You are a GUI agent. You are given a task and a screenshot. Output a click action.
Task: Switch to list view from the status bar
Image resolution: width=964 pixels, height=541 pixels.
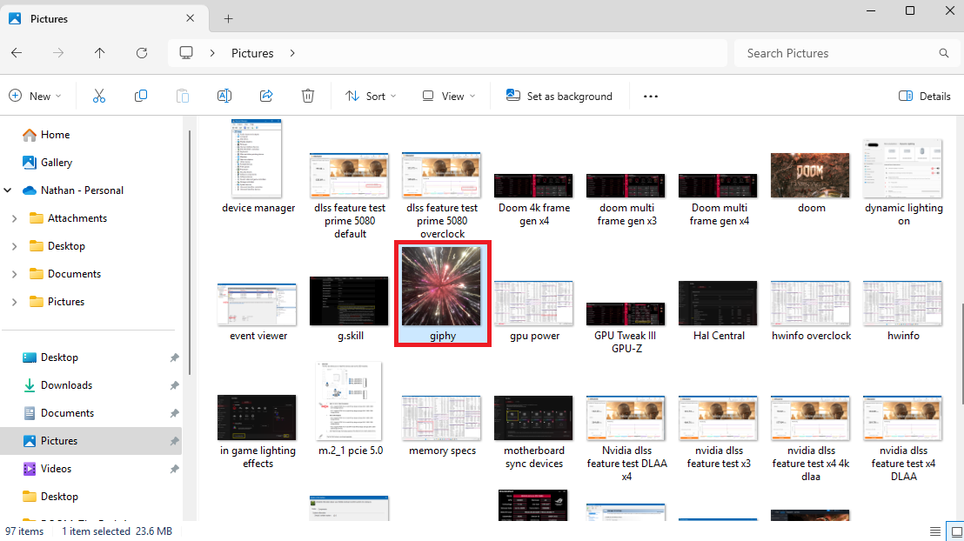(936, 531)
